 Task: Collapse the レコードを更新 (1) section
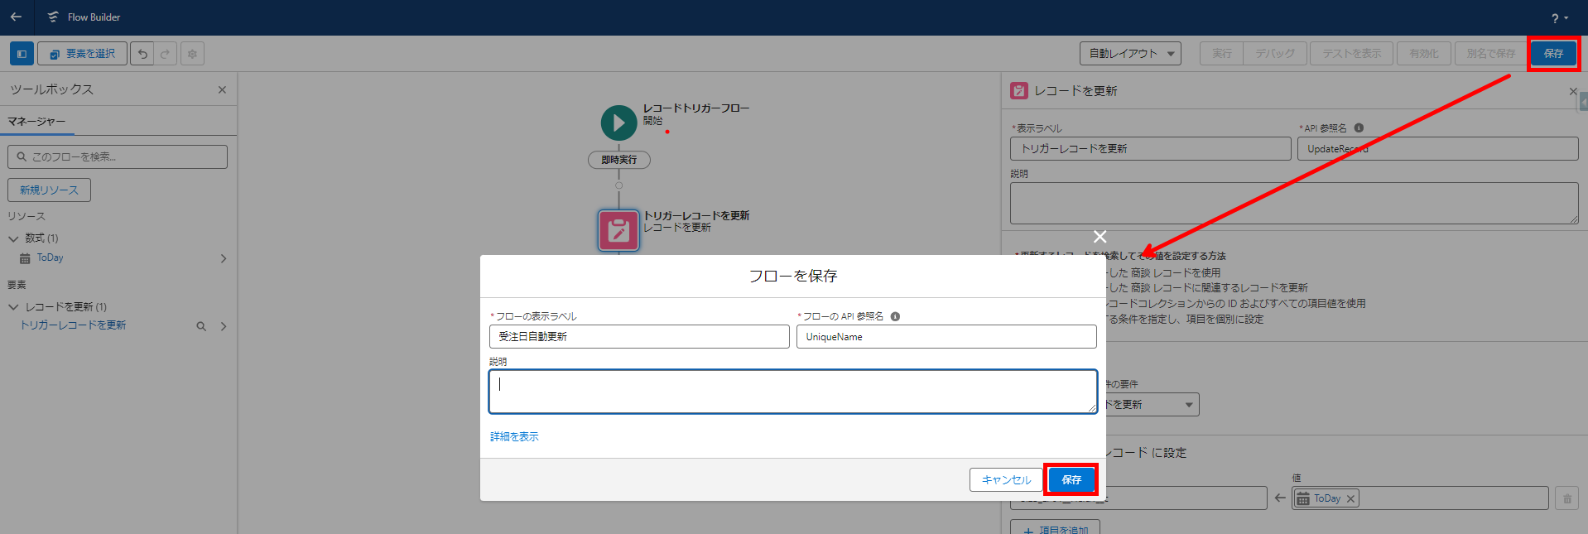(13, 307)
